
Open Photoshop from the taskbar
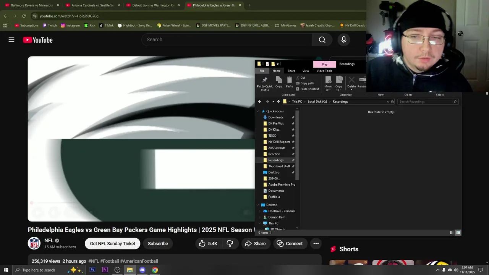coord(92,270)
